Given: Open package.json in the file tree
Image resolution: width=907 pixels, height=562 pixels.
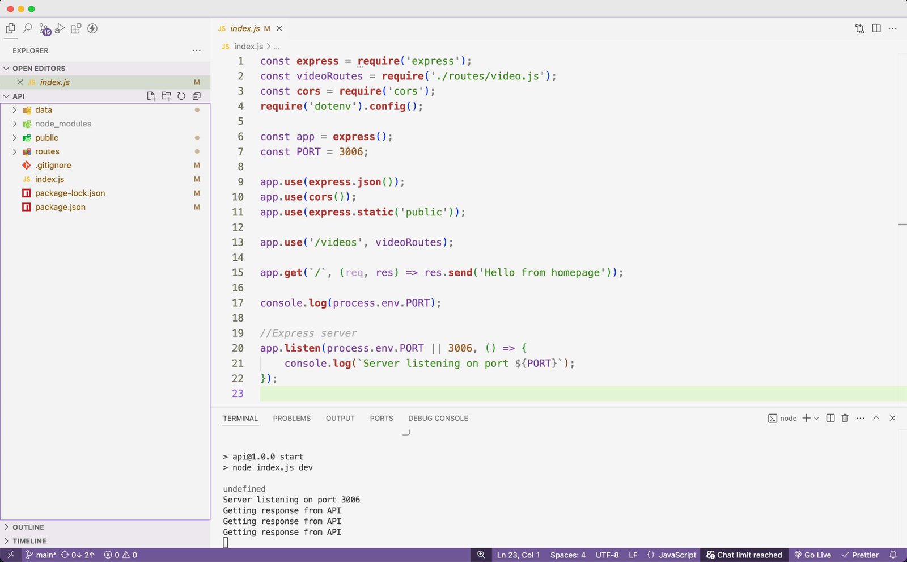Looking at the screenshot, I should click(x=60, y=207).
